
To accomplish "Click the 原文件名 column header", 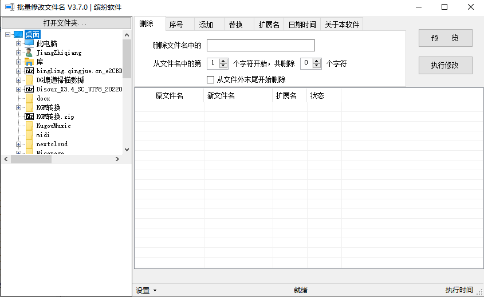I will 169,95.
